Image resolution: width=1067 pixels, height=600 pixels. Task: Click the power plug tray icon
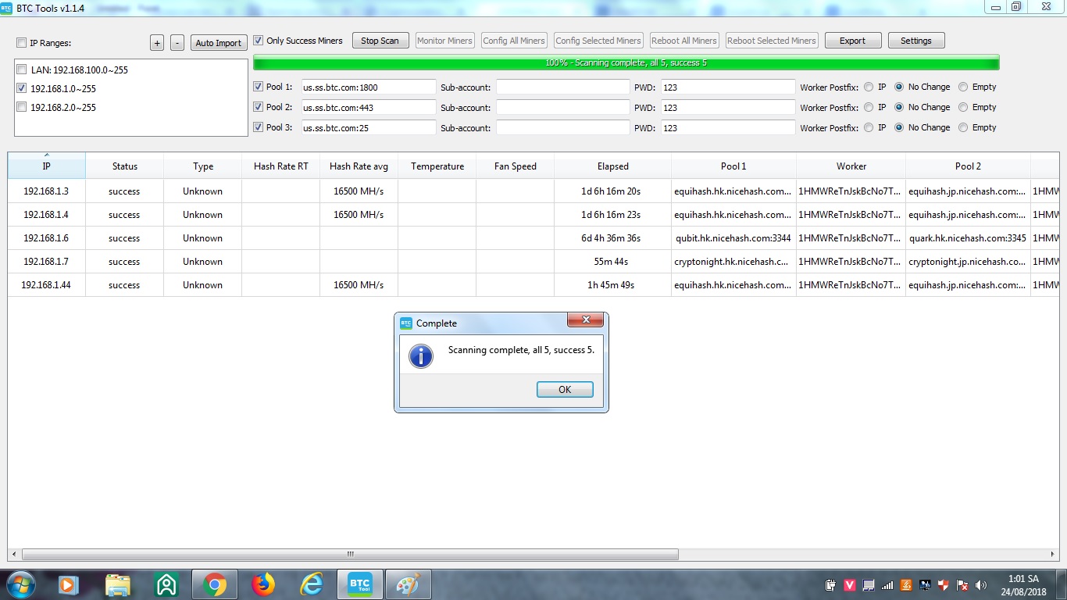tap(831, 585)
